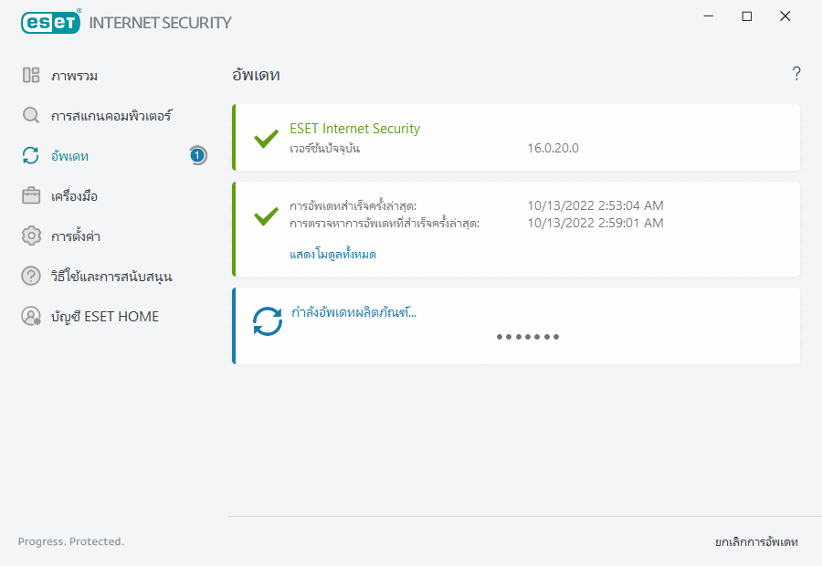
Task: Click the ESET Internet Security version card title
Action: [x=354, y=129]
